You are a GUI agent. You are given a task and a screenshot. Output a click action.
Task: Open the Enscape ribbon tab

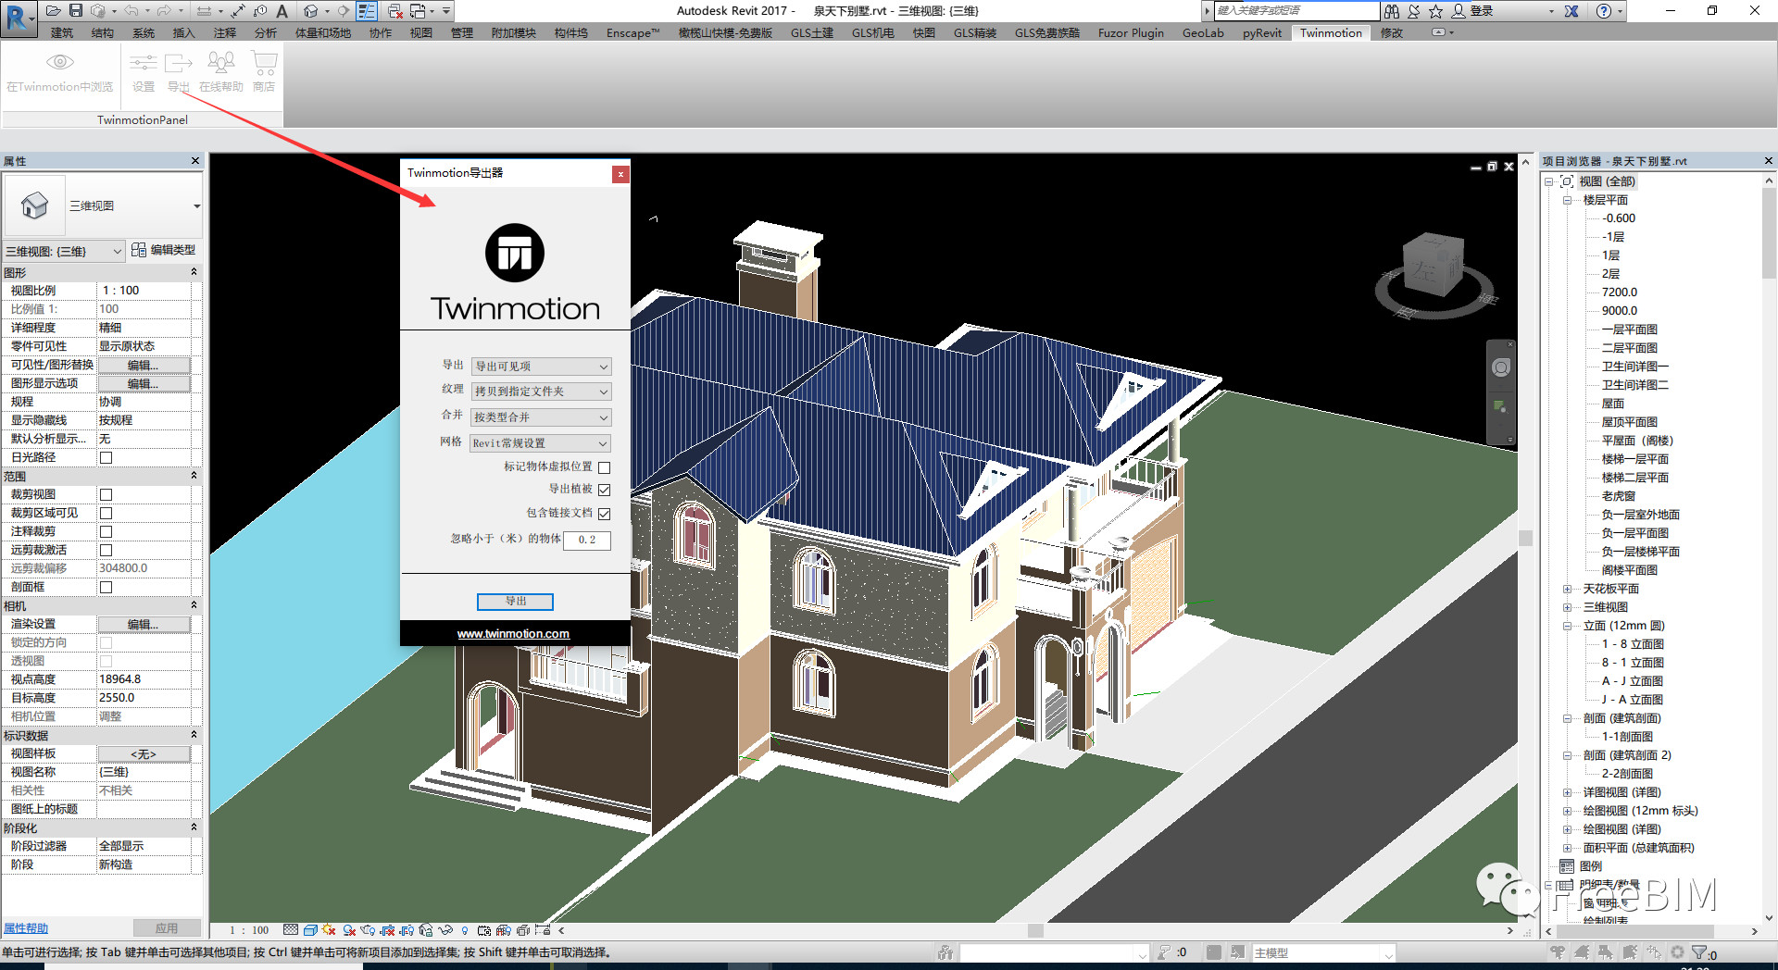click(632, 32)
